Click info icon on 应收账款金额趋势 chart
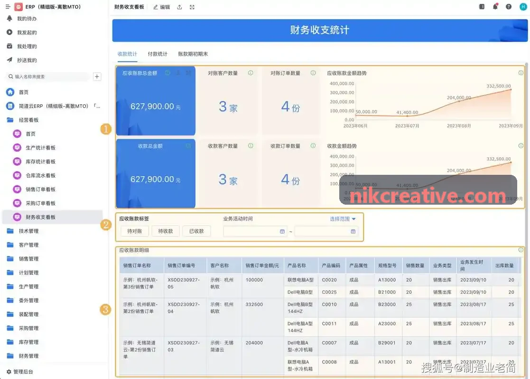530x379 pixels. [521, 73]
